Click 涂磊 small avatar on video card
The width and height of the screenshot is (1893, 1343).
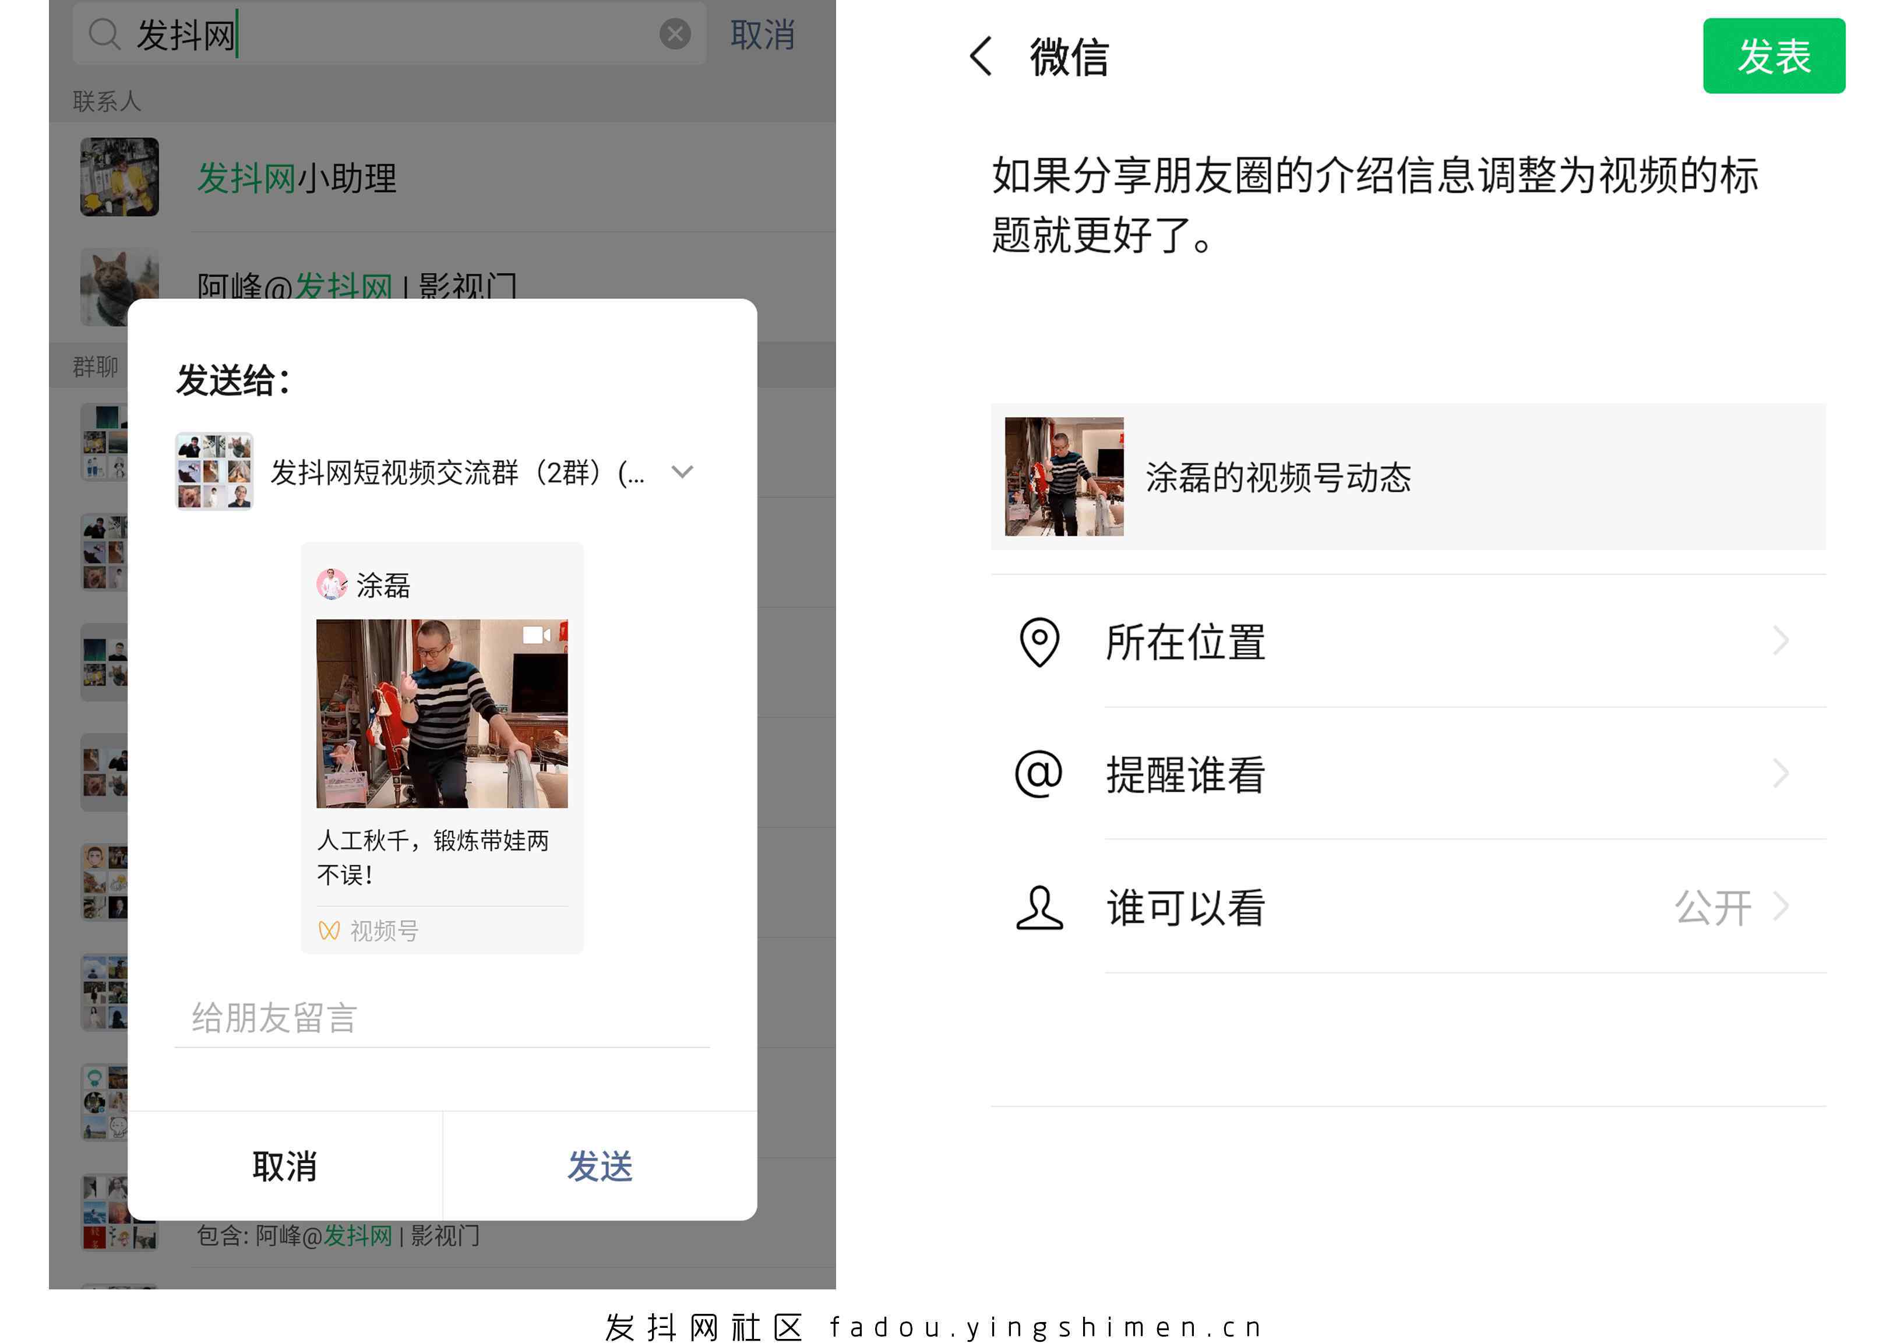coord(332,584)
